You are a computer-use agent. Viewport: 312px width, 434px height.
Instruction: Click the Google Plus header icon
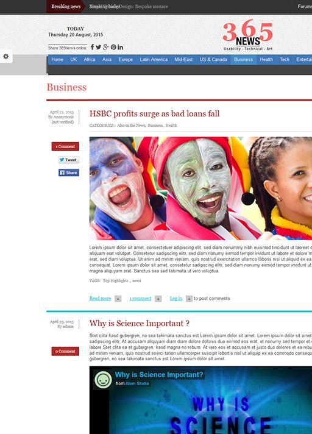tap(105, 47)
